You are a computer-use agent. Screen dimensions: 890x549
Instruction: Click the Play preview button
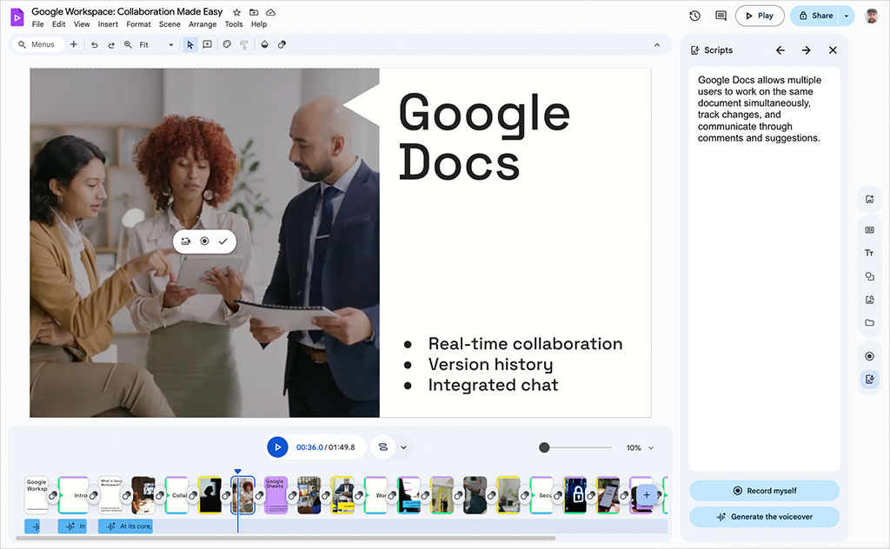pyautogui.click(x=760, y=16)
